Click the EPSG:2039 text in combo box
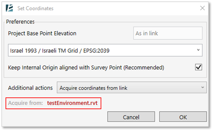This screenshot has height=131, width=213. 96,51
